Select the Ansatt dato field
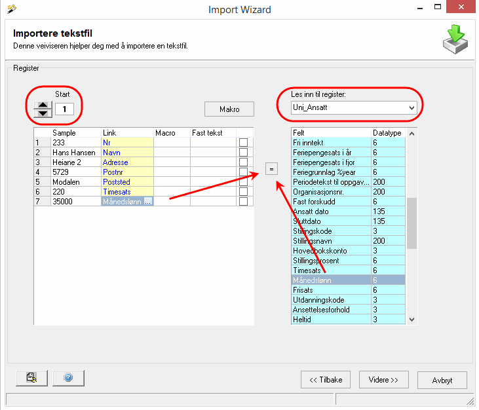 (330, 212)
